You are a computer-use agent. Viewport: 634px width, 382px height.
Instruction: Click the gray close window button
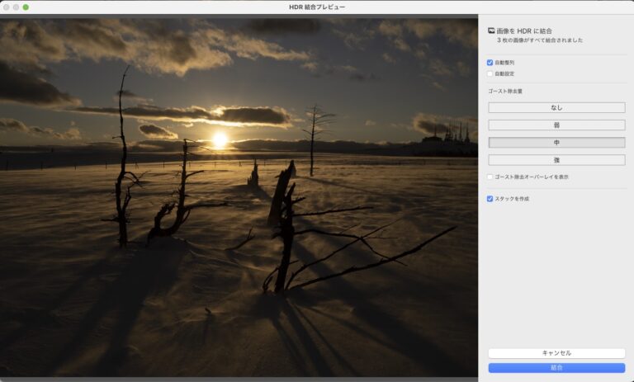click(6, 7)
